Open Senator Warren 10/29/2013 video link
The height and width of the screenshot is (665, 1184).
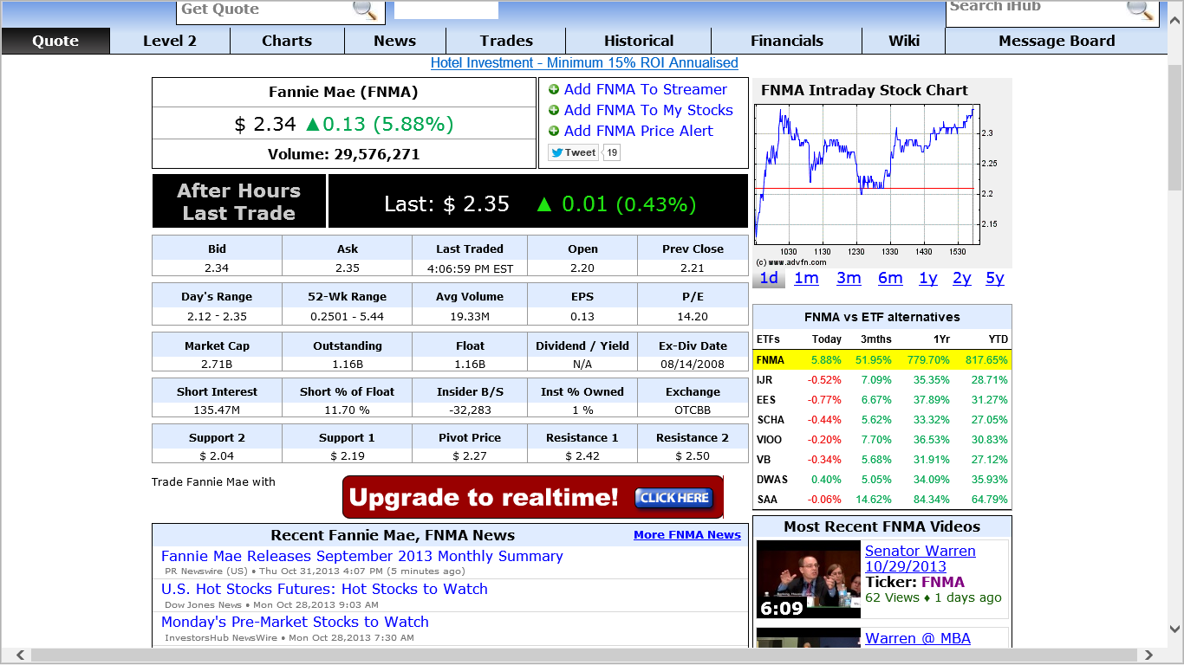coord(921,558)
